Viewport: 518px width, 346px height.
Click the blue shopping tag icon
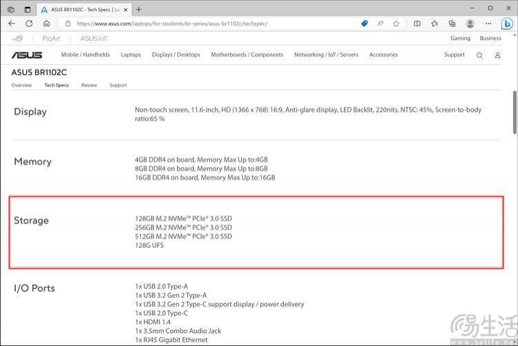(365, 23)
